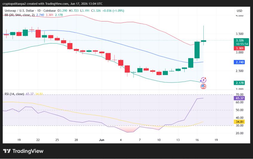
Task: Click the RSI (14, close) indicator legend
Action: [x=14, y=94]
